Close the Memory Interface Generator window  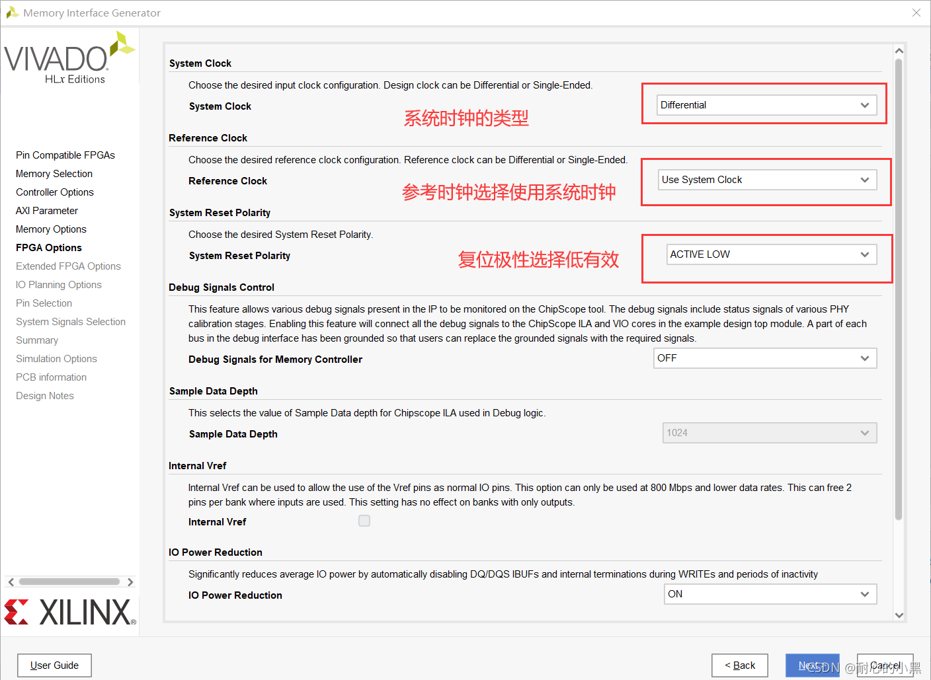[916, 13]
